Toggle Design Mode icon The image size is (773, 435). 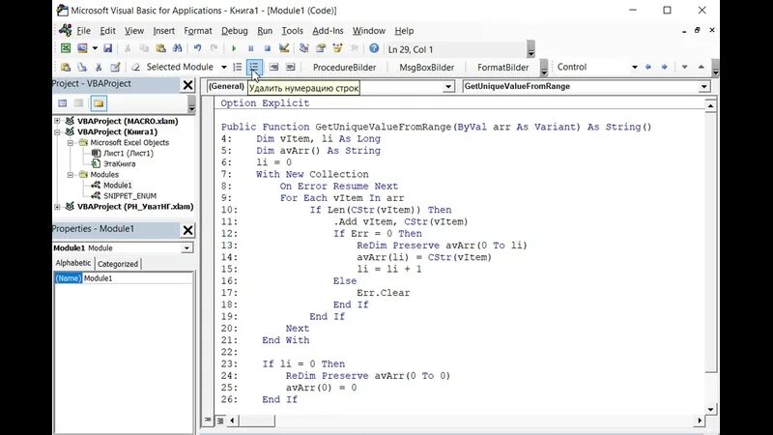coord(284,48)
